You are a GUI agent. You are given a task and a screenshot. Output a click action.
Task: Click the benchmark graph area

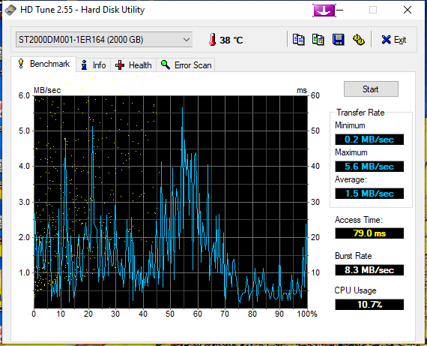tap(171, 202)
